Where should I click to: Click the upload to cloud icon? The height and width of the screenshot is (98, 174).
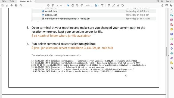[x=12, y=5]
